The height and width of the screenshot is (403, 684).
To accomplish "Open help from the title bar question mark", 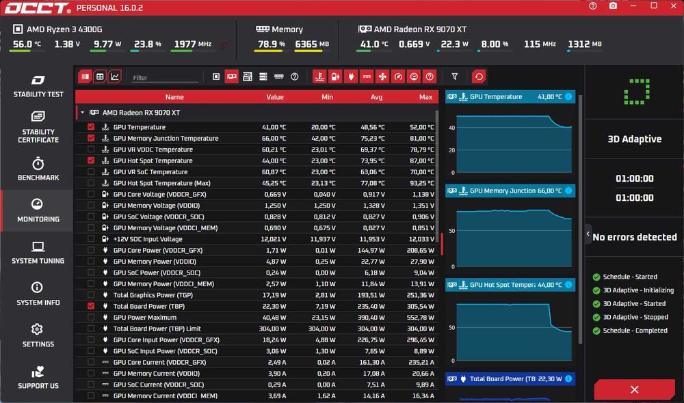I will 593,5.
